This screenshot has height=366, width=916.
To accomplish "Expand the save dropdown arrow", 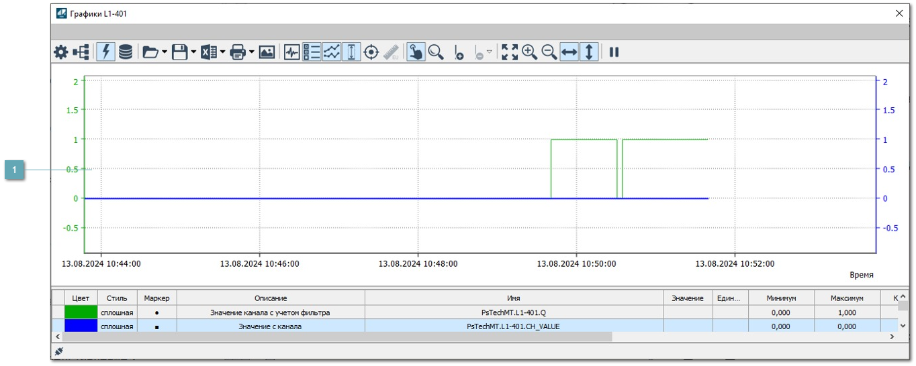I will point(193,52).
